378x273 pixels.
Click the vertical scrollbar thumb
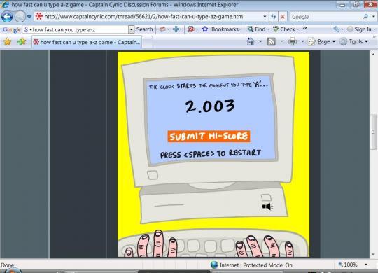pos(373,132)
